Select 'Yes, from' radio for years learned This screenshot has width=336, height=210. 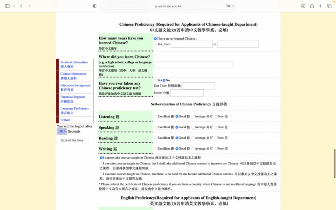156,44
